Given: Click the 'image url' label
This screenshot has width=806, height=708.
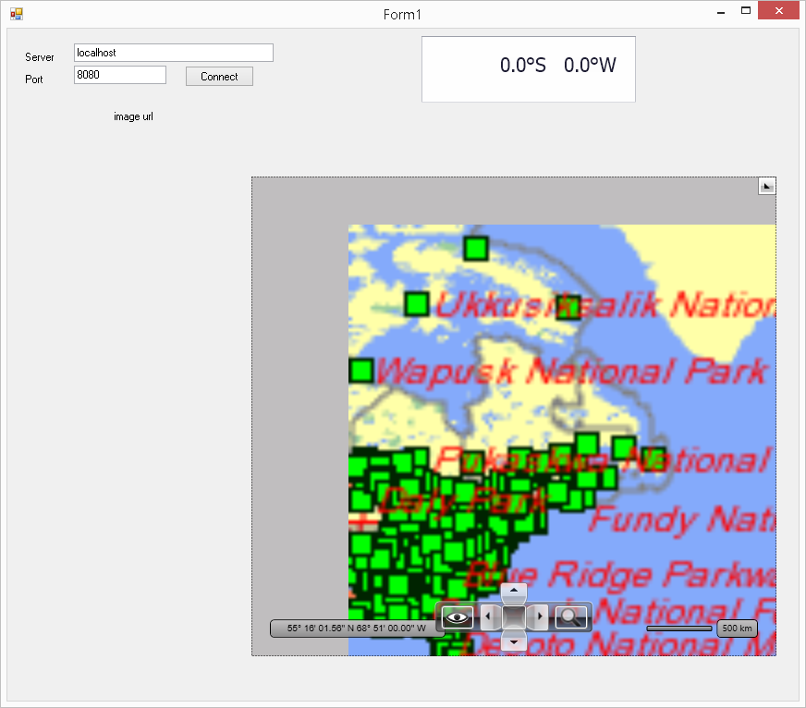Looking at the screenshot, I should pos(134,116).
